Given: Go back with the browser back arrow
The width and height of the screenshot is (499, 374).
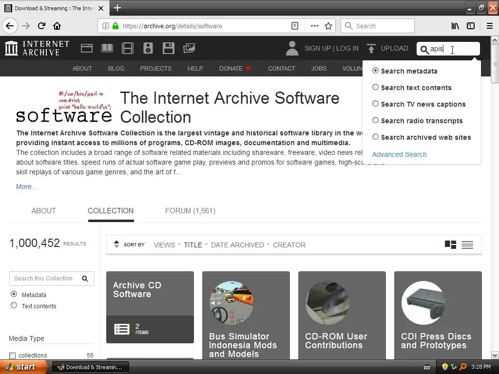Looking at the screenshot, I should pos(10,26).
